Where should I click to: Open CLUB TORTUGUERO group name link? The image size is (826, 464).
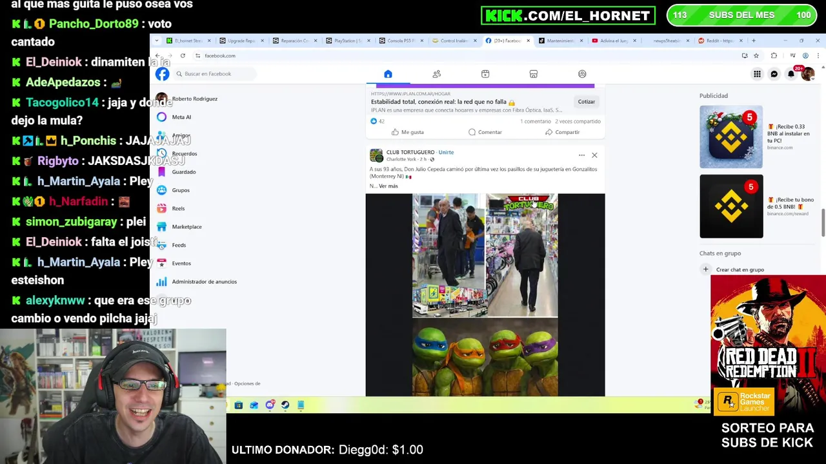point(410,152)
